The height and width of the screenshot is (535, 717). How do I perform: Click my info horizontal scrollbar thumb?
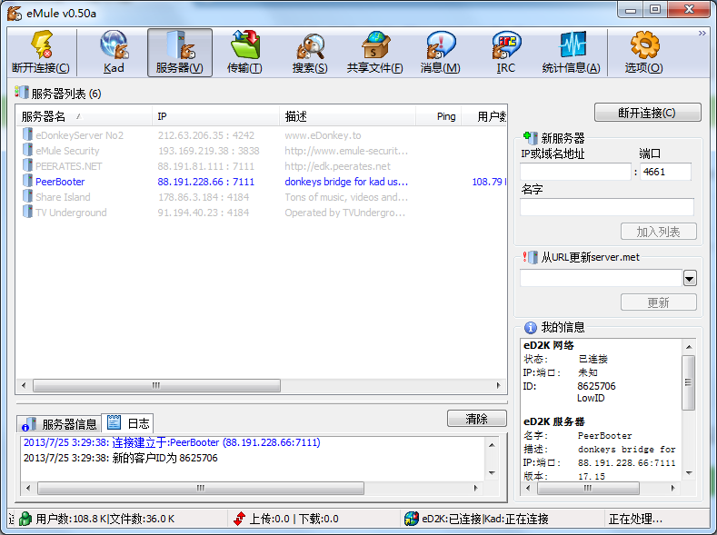tap(588, 488)
